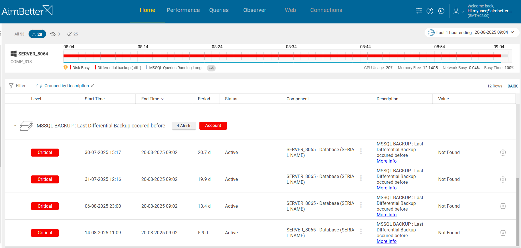Open More Info link for 13.4 d alert
Viewport: 521px width, 248px height.
click(x=387, y=215)
